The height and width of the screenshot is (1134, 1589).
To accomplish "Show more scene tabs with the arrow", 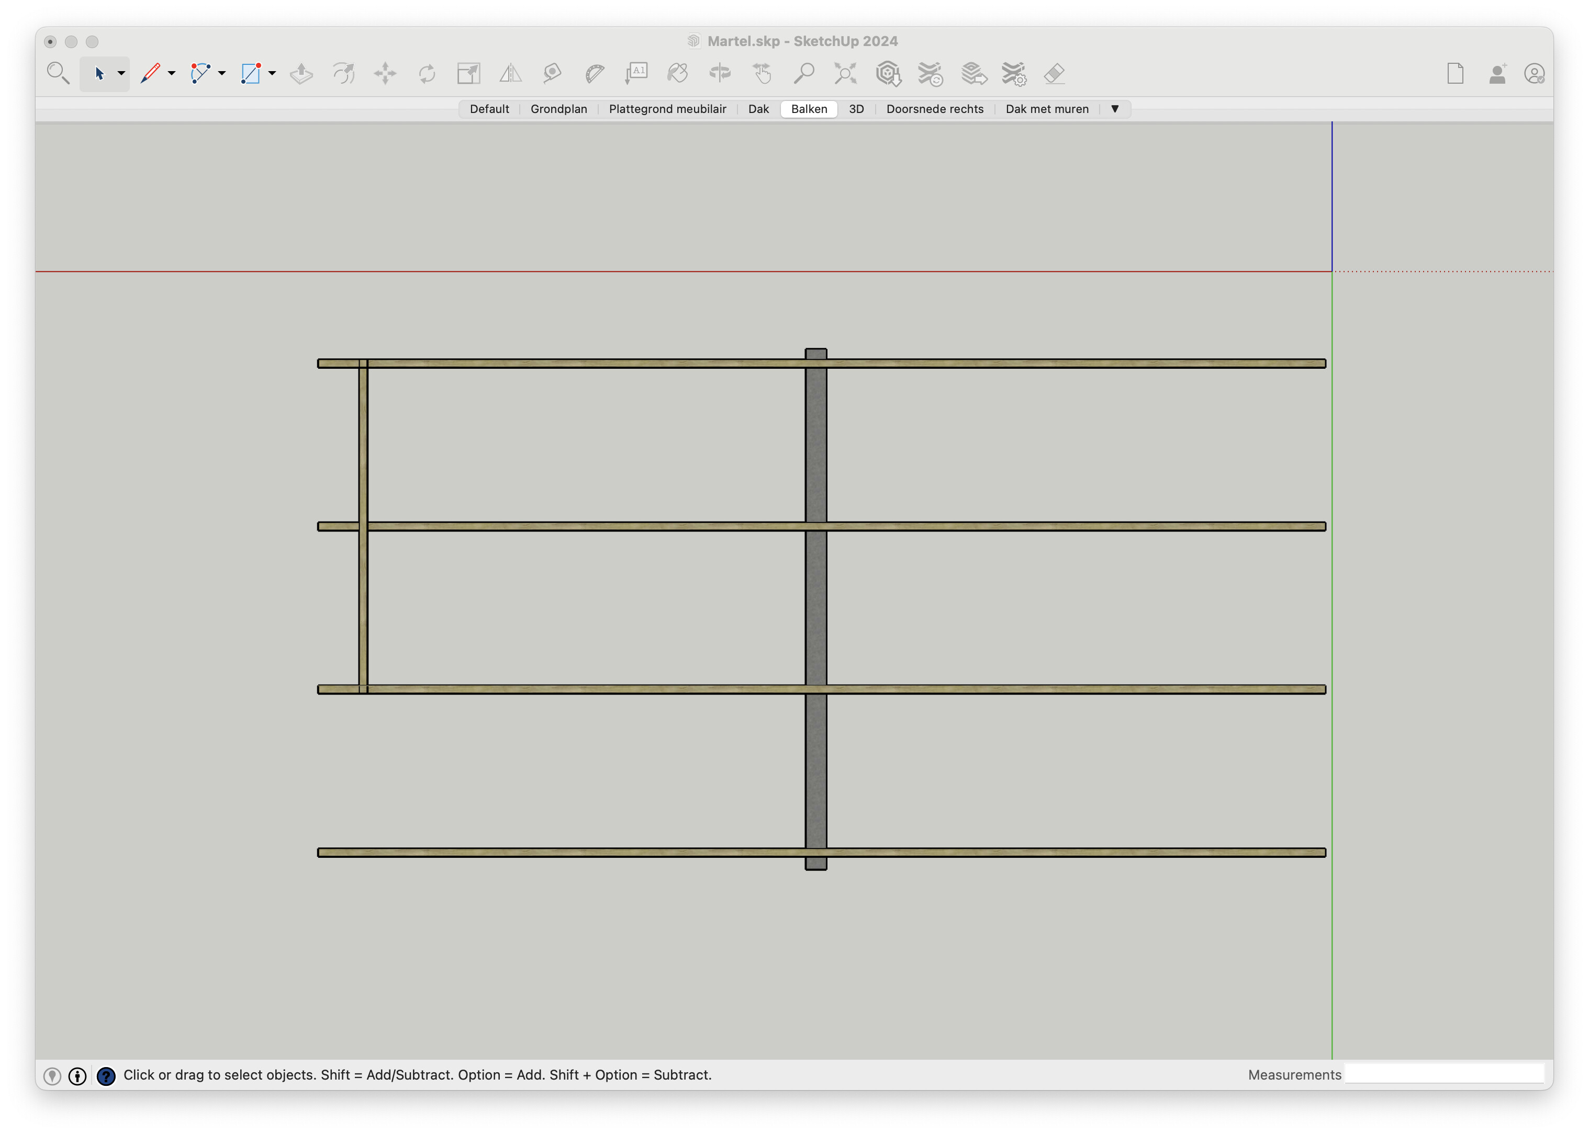I will (x=1114, y=109).
